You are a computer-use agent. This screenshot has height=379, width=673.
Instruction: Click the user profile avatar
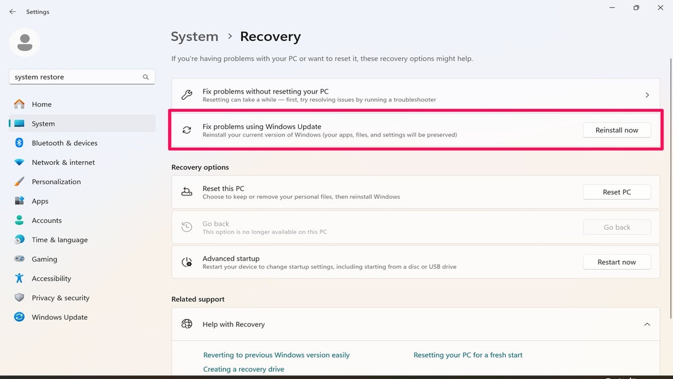[25, 43]
